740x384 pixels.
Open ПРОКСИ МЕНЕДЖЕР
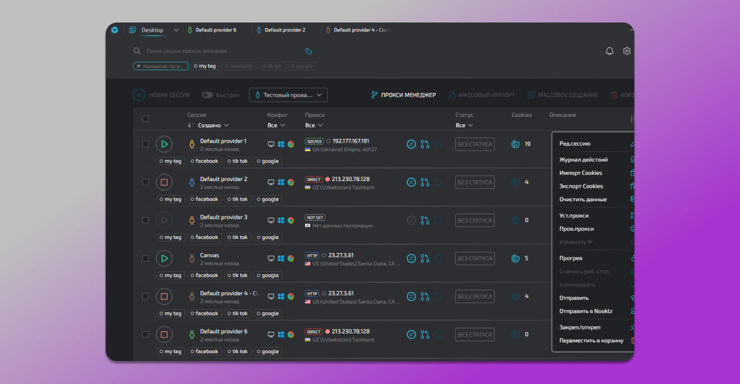point(403,95)
